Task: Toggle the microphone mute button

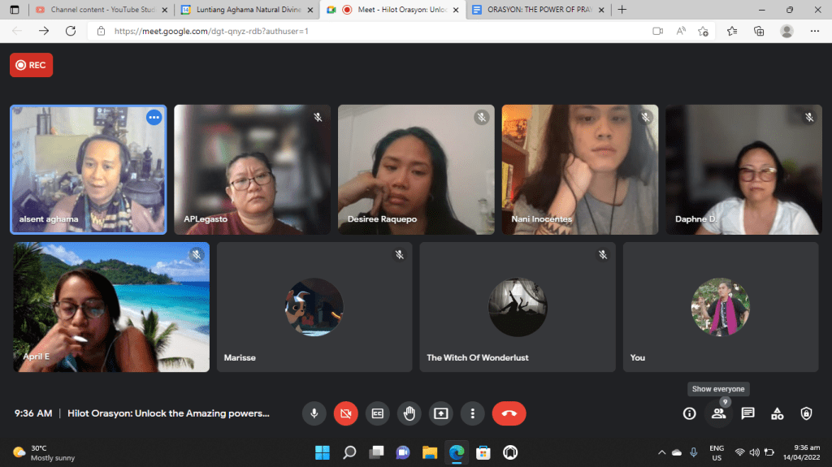Action: coord(314,413)
